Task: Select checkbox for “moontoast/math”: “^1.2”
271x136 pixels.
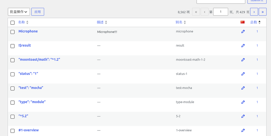Action: 12,60
